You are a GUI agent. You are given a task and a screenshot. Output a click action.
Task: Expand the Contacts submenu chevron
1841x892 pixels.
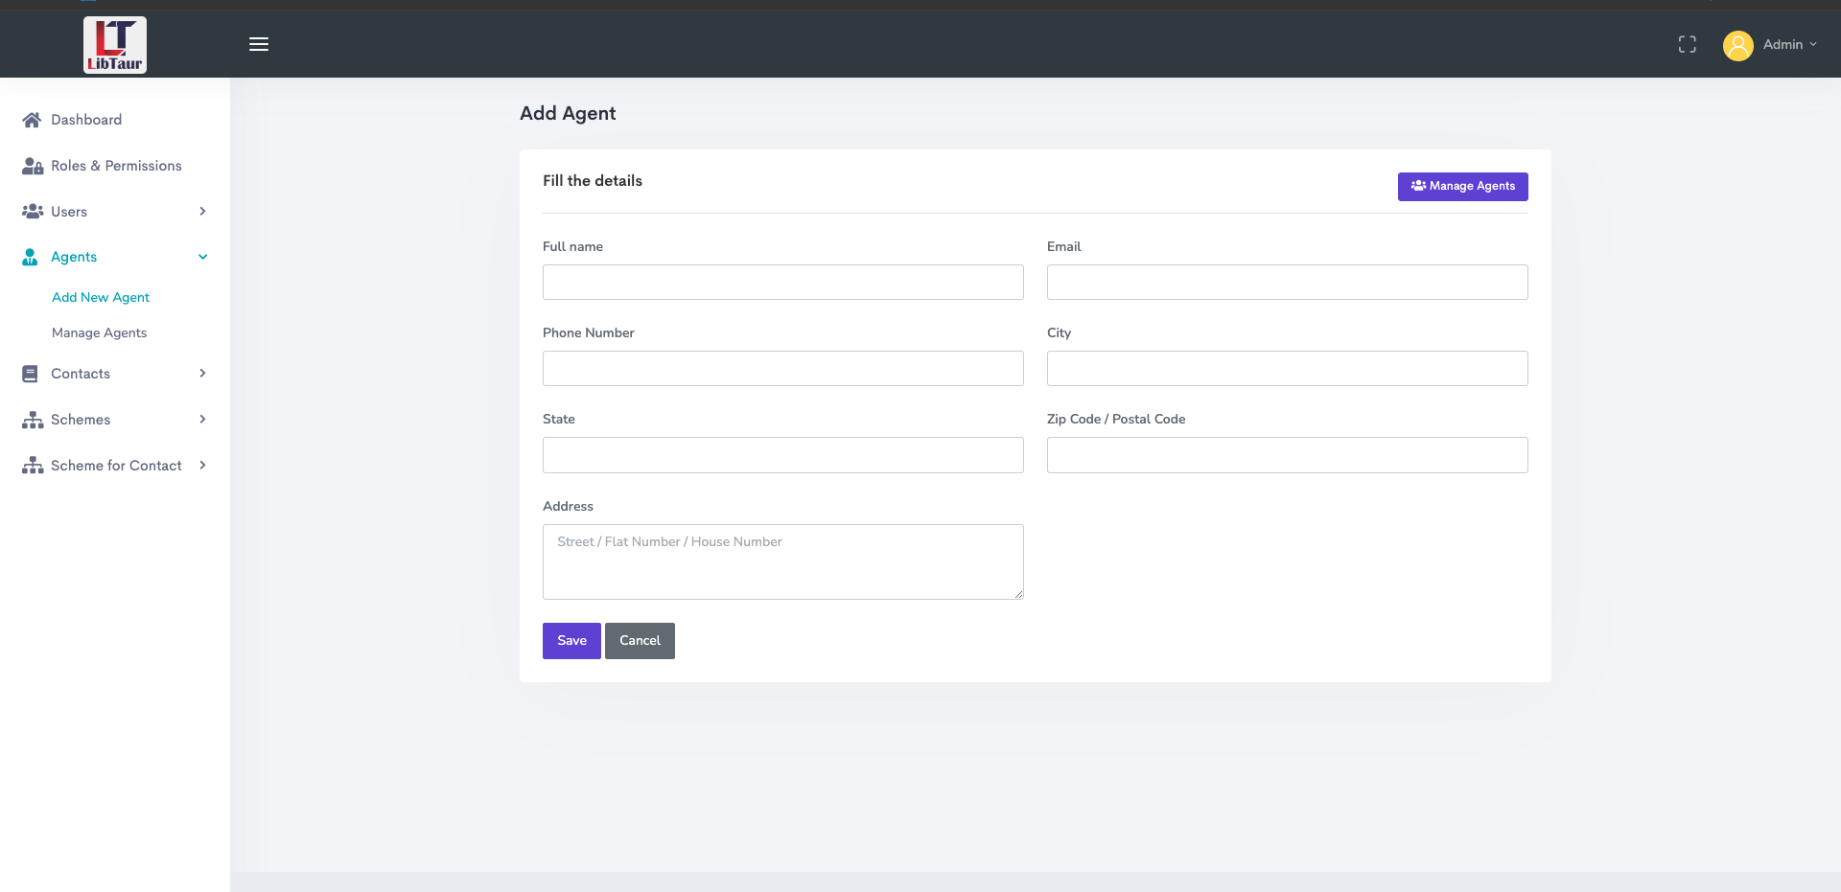tap(202, 374)
